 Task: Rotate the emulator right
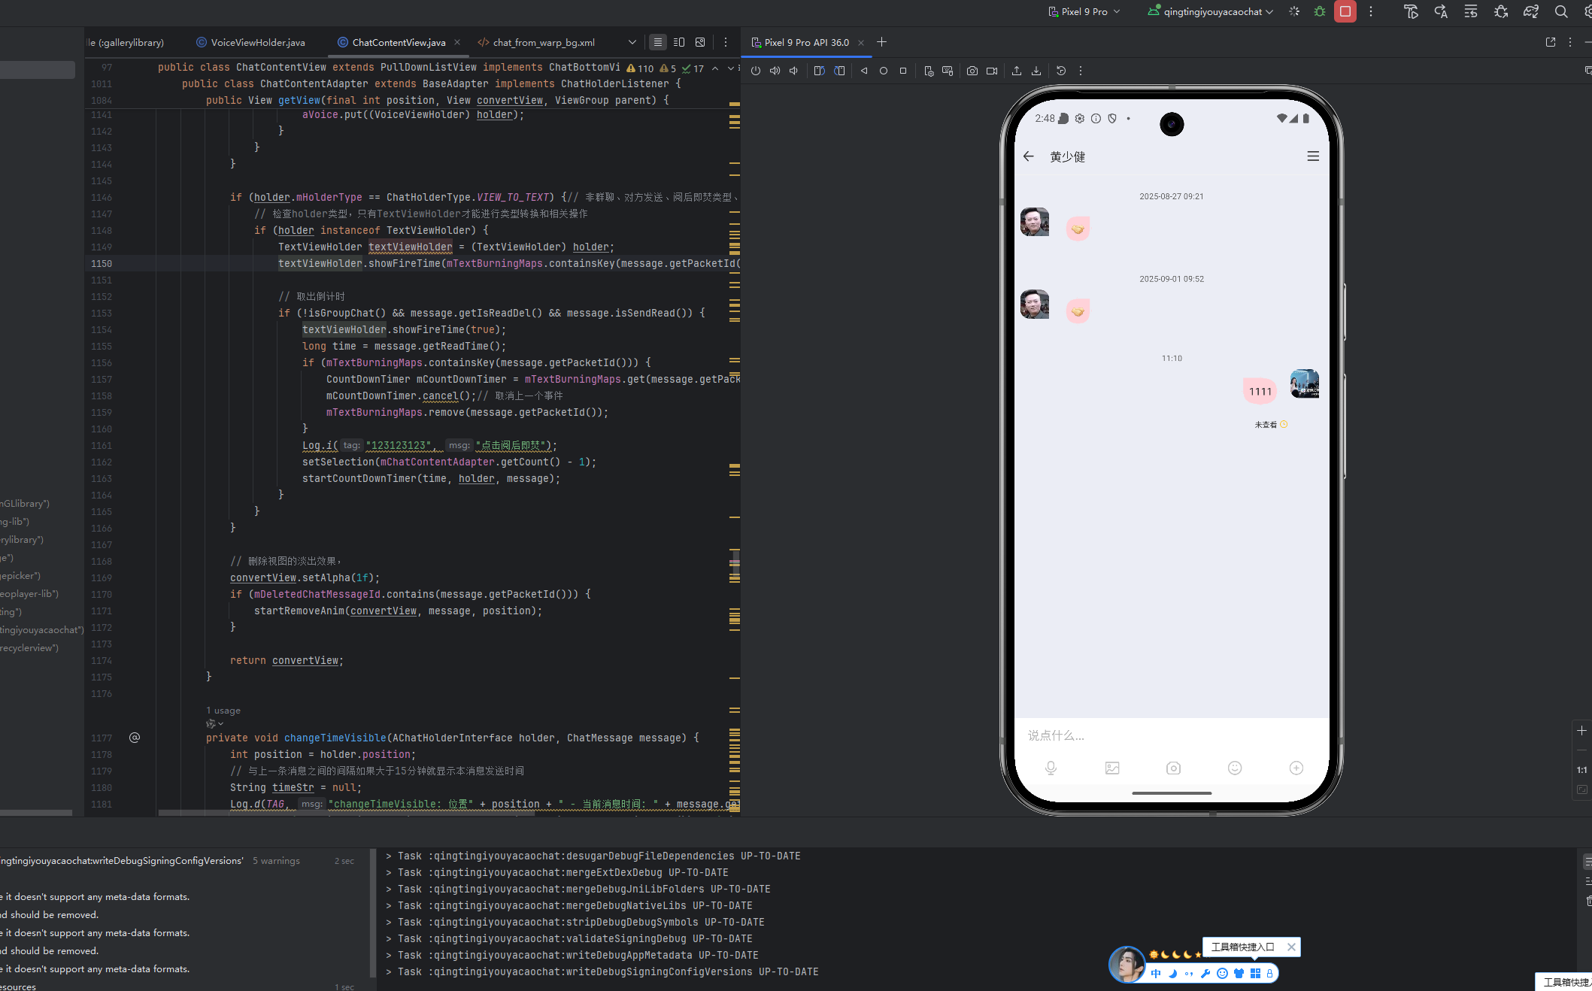tap(839, 71)
